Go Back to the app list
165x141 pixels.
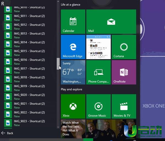point(7,133)
